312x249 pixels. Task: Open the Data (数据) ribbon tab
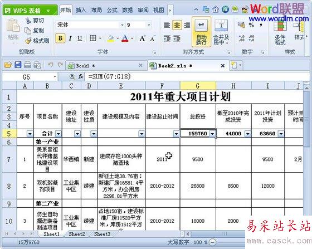tap(128, 10)
